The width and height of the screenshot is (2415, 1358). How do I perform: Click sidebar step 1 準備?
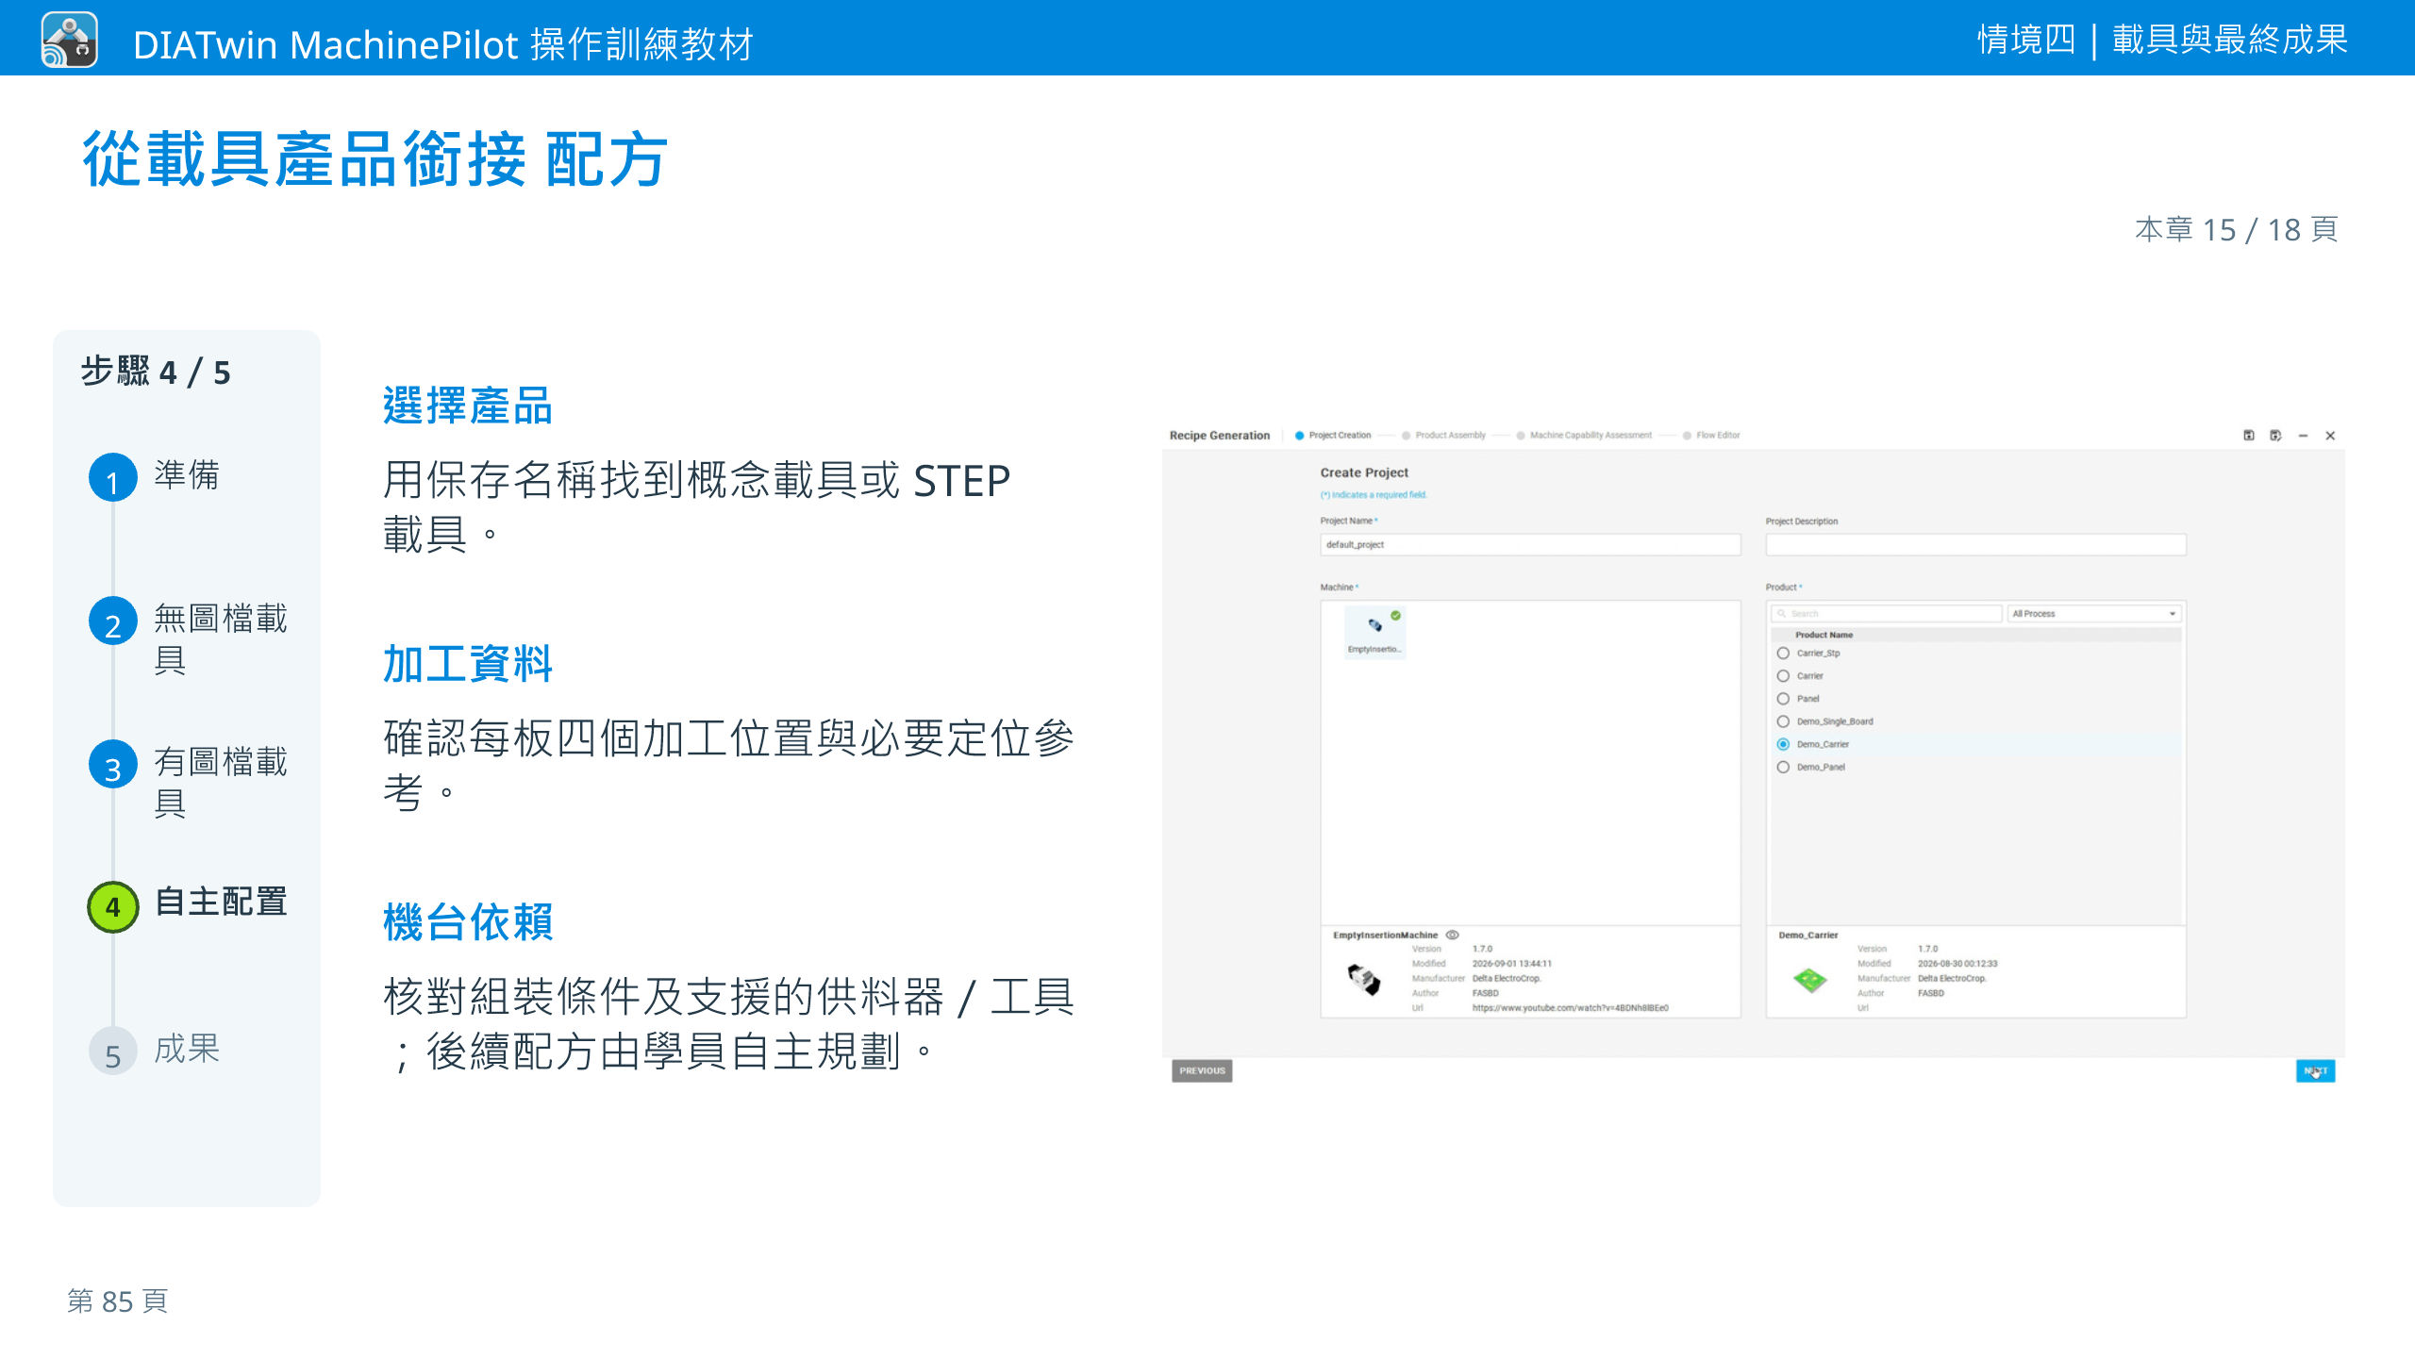[x=155, y=476]
